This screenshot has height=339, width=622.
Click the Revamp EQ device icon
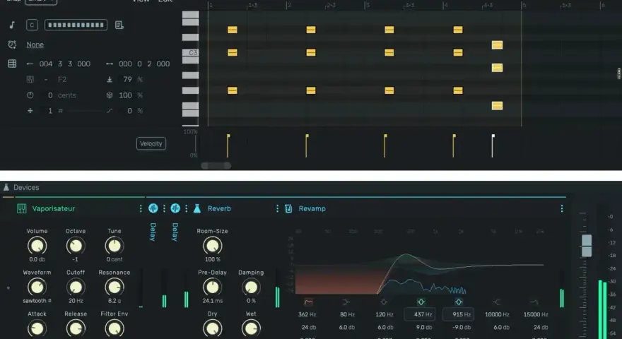tap(288, 208)
